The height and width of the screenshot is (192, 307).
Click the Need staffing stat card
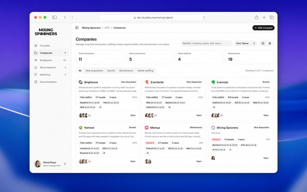click(x=199, y=57)
